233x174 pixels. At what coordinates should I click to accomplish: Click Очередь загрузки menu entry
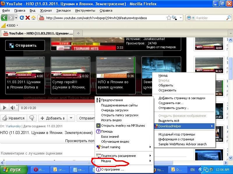[124, 110]
